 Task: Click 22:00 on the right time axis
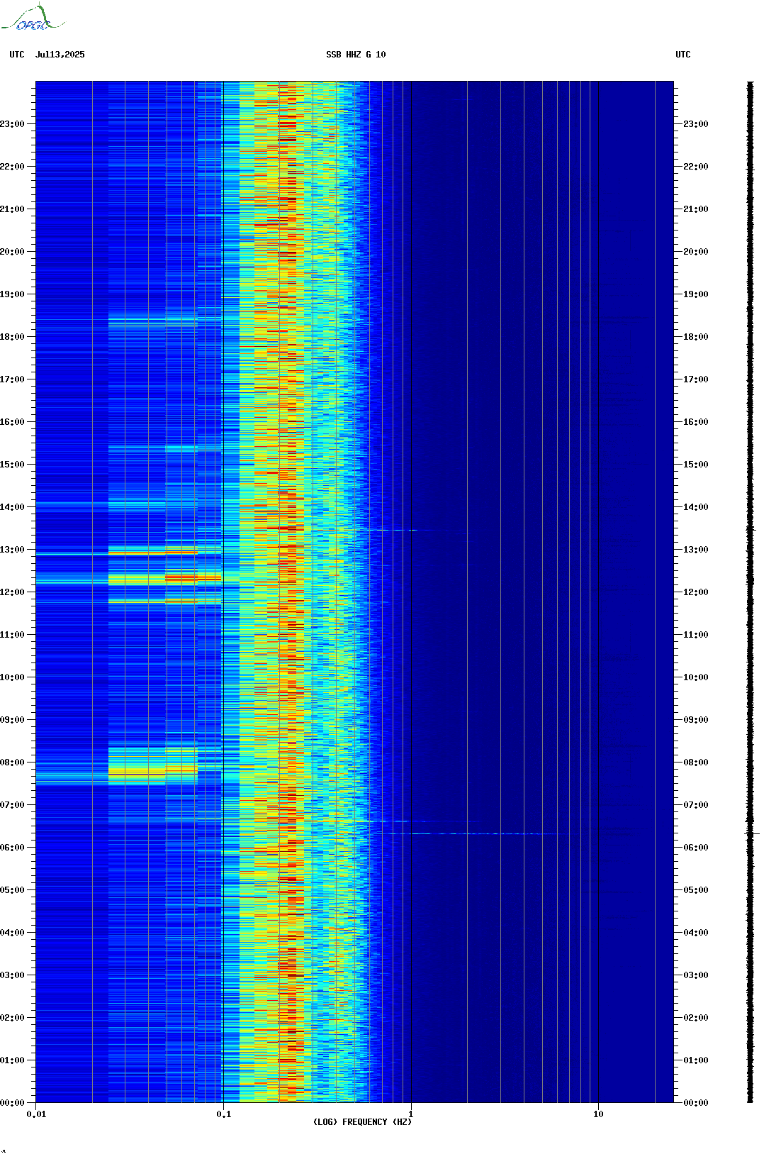coord(696,167)
